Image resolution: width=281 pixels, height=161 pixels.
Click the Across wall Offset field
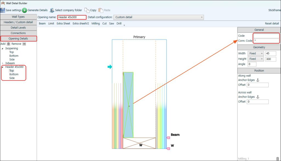[x=257, y=102]
